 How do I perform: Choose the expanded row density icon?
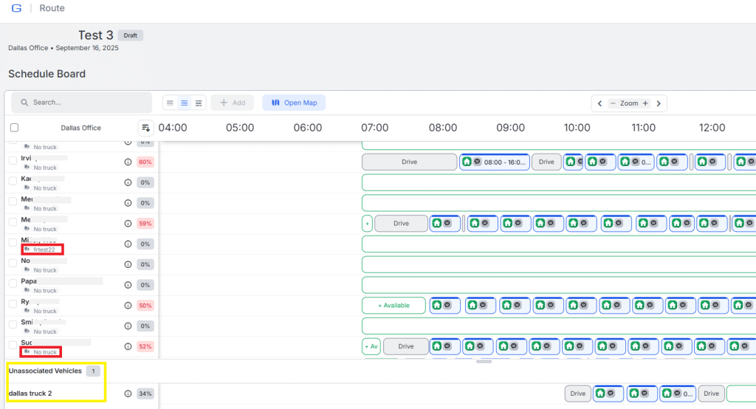(199, 103)
